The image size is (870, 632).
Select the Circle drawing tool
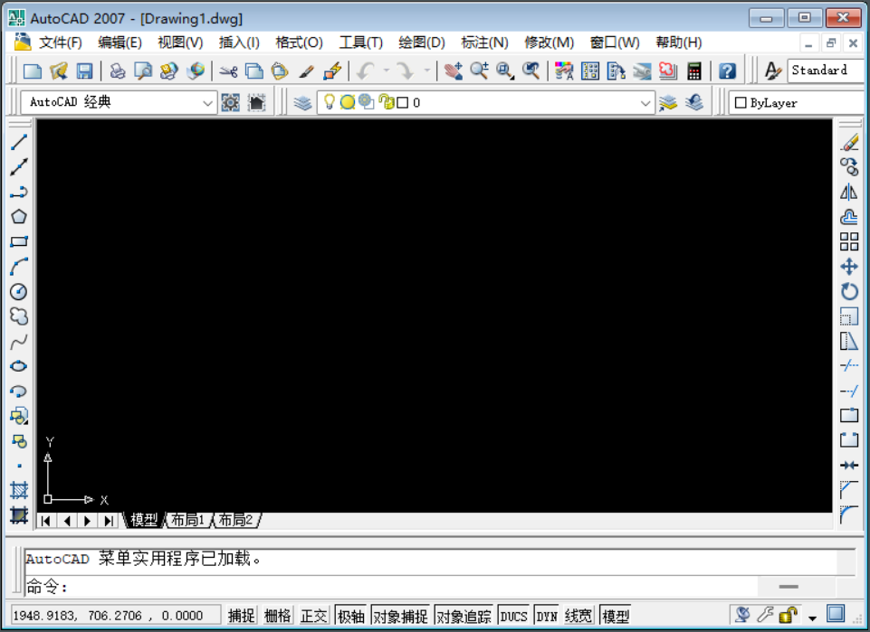tap(18, 292)
